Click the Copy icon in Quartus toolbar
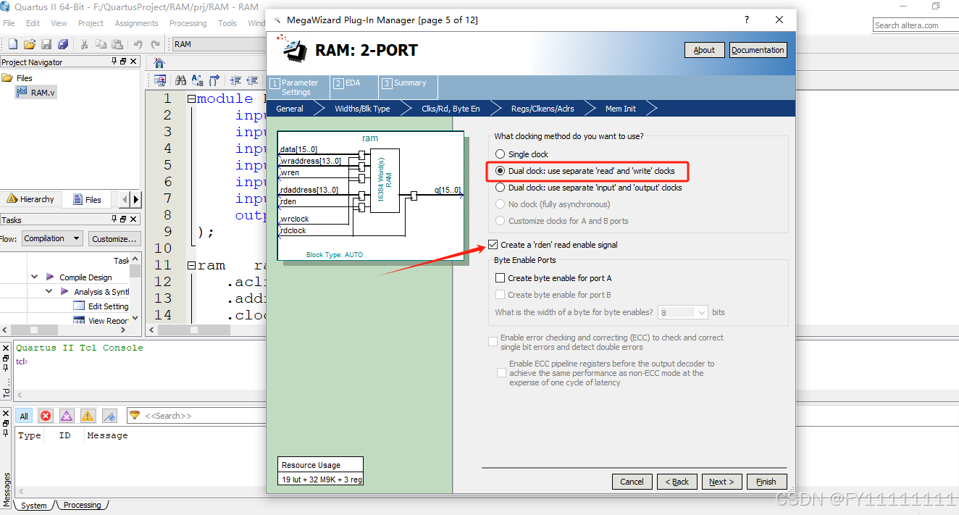The height and width of the screenshot is (515, 959). click(100, 44)
